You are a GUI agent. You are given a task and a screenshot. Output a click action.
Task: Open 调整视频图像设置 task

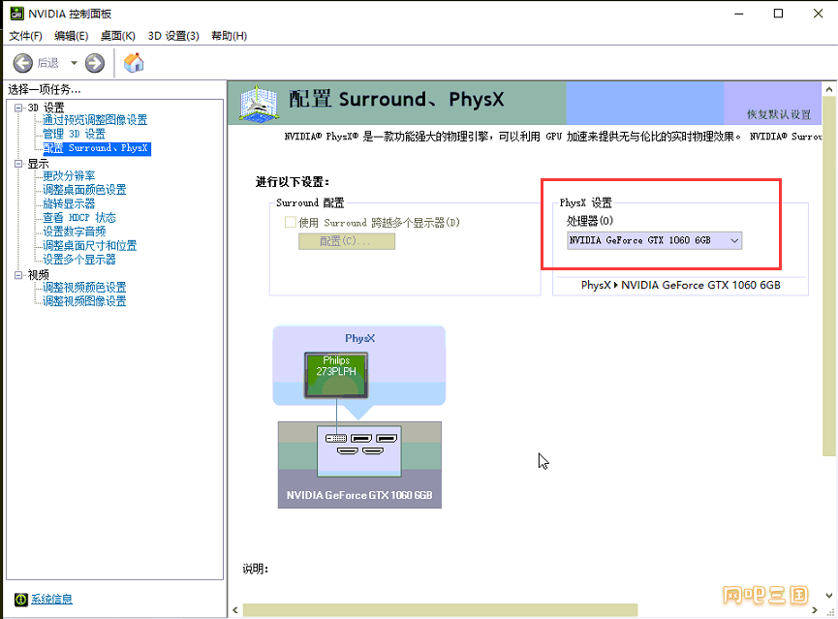(x=84, y=301)
